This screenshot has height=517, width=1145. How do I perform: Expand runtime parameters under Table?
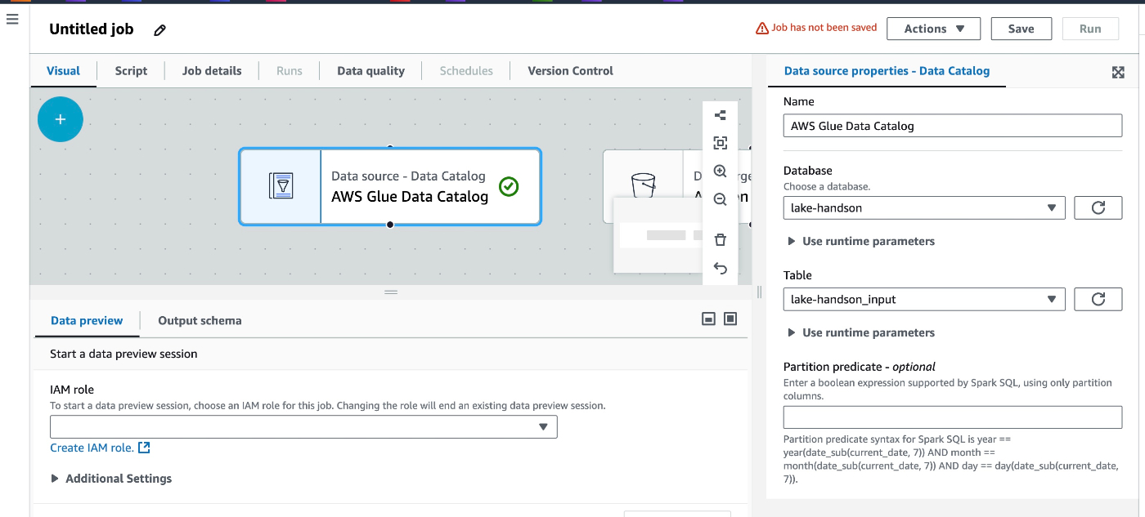pyautogui.click(x=860, y=332)
